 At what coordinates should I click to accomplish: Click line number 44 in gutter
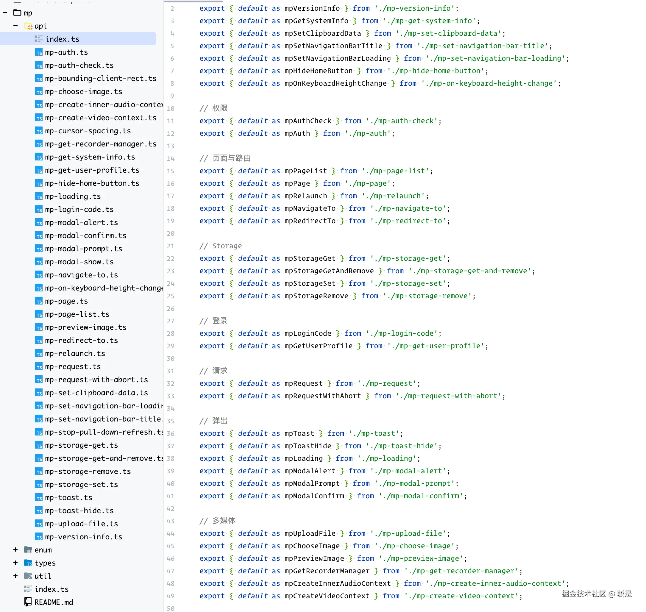click(x=171, y=533)
